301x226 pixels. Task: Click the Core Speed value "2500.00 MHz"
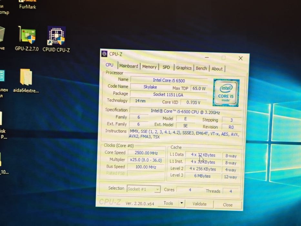click(146, 153)
